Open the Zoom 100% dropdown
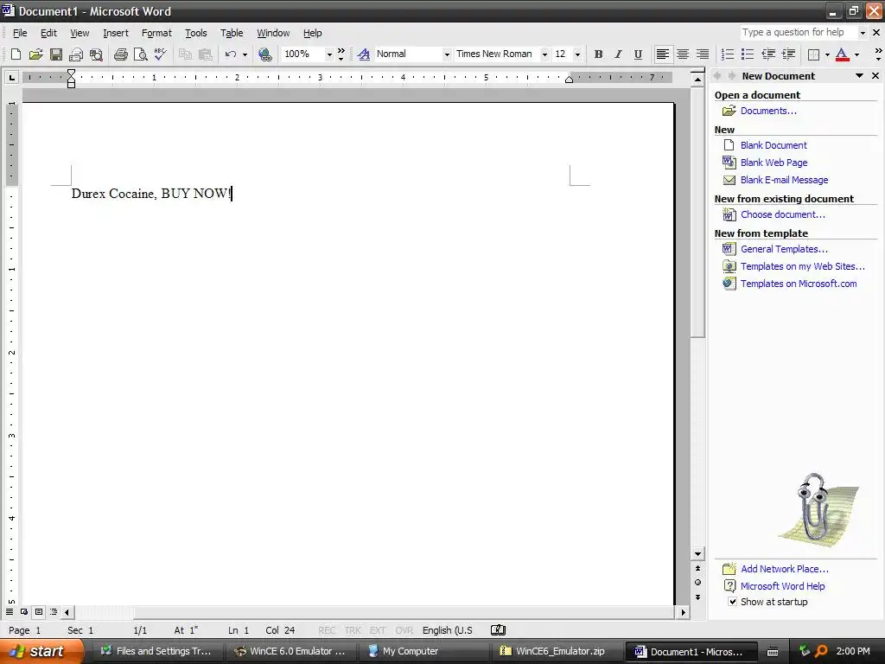The height and width of the screenshot is (664, 885). tap(329, 54)
